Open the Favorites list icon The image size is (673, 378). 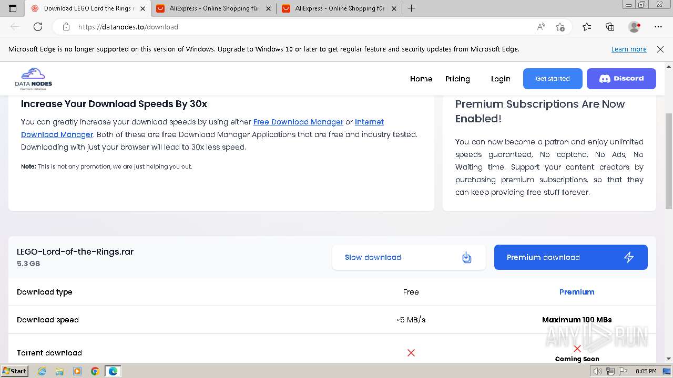[x=587, y=27]
